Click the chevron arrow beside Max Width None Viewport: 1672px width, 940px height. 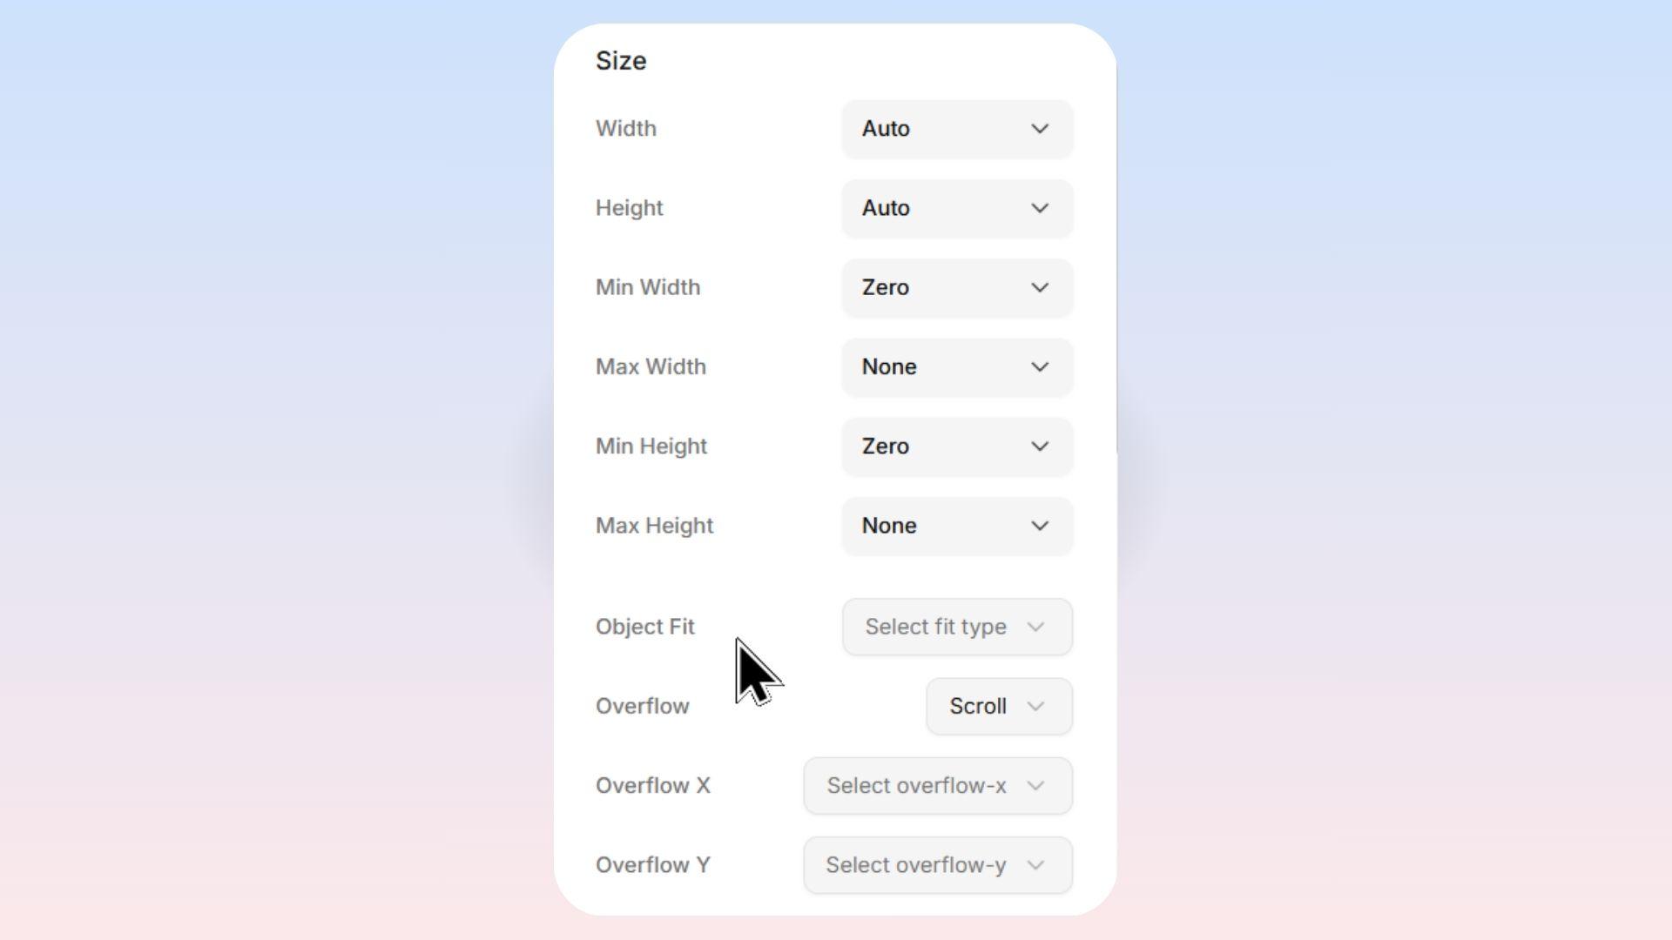1040,366
